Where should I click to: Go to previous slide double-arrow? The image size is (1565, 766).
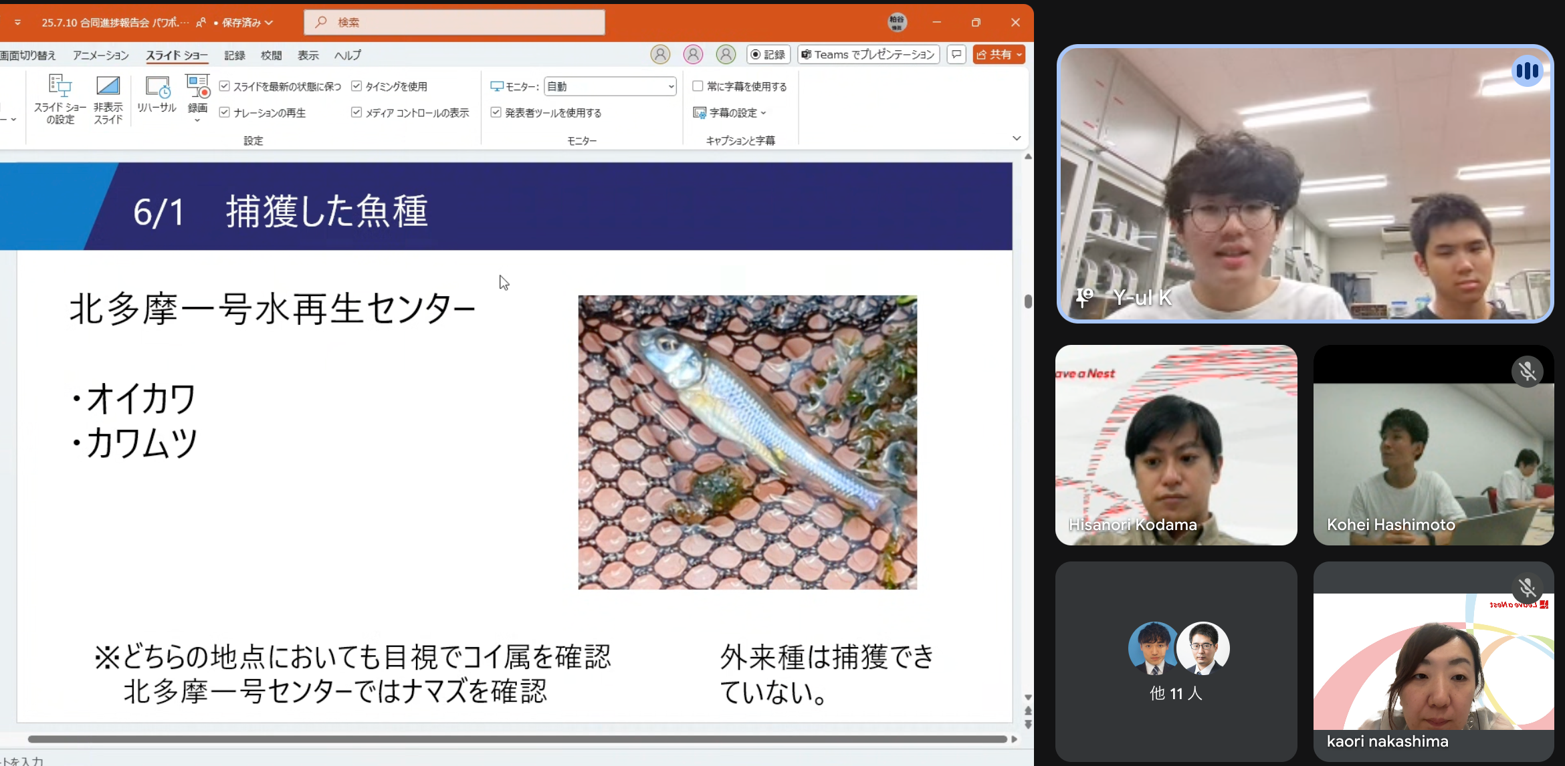(1028, 711)
